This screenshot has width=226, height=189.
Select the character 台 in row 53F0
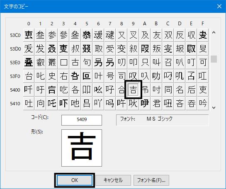(29, 76)
